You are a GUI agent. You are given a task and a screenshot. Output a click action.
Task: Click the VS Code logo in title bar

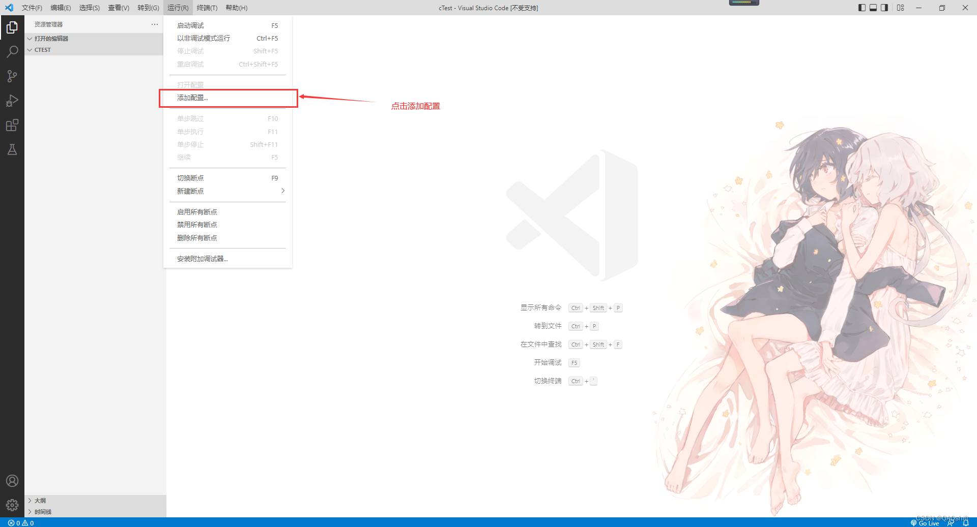tap(9, 8)
